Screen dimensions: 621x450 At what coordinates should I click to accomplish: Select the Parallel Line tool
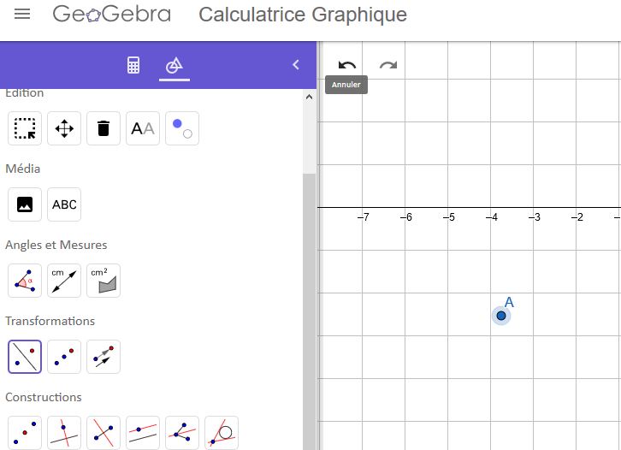click(143, 433)
